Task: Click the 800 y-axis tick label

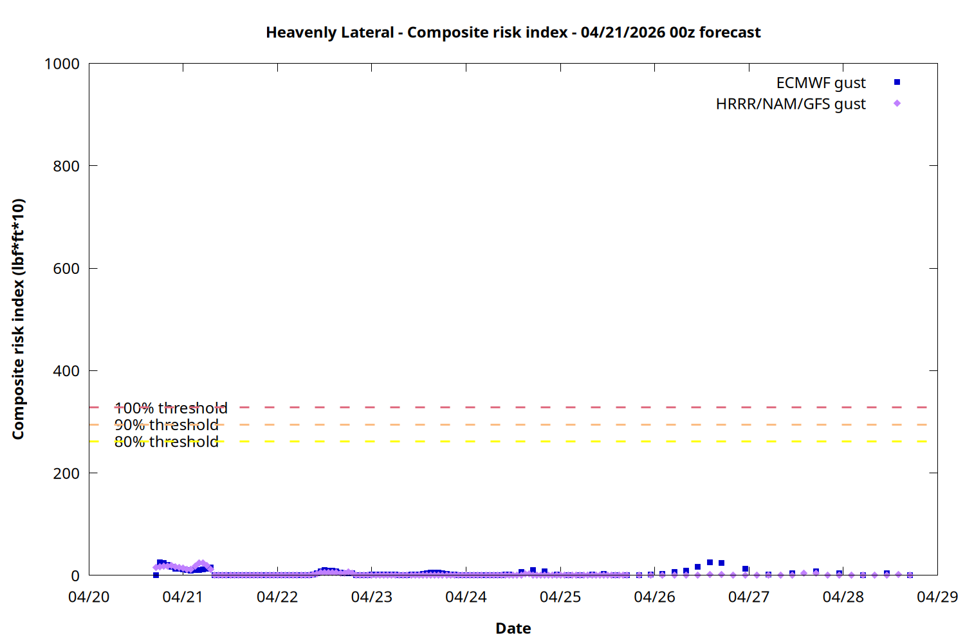Action: coord(66,166)
